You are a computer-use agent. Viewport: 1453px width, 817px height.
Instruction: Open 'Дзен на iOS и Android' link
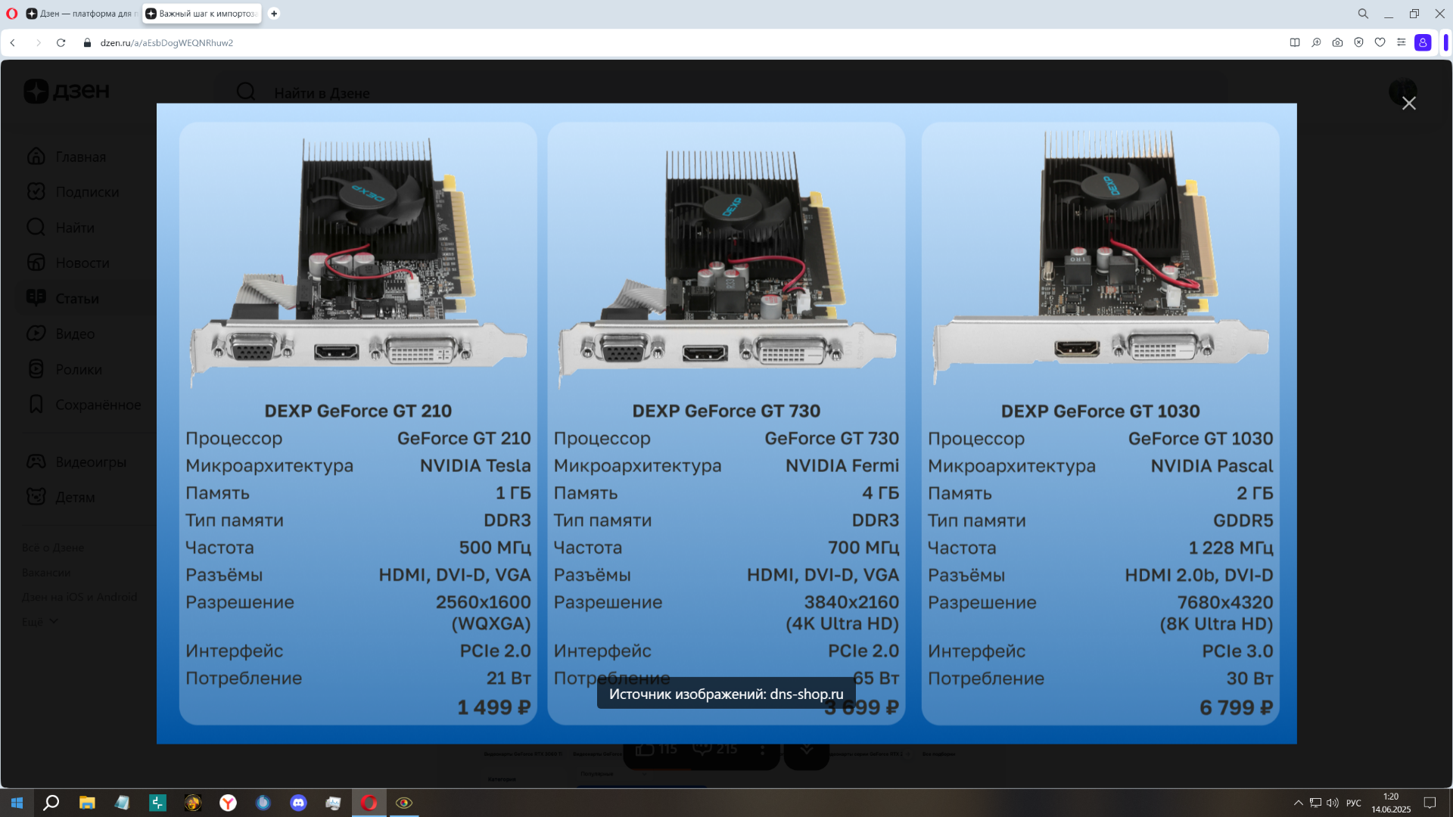79,597
